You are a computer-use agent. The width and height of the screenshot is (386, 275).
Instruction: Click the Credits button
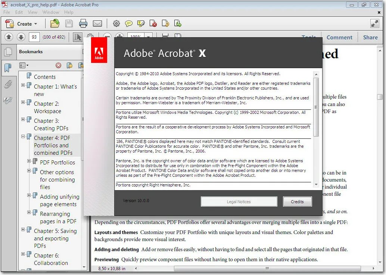297,202
